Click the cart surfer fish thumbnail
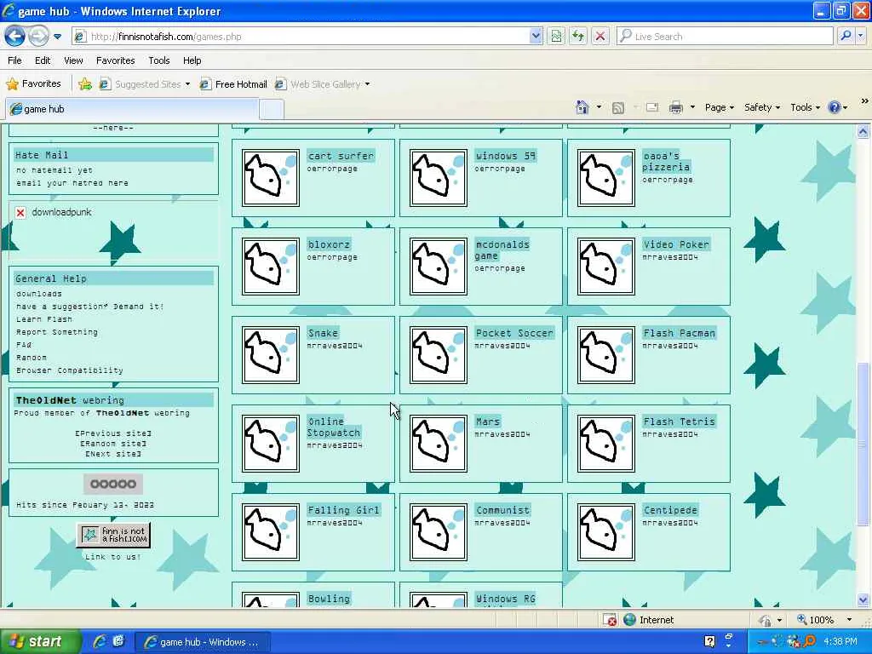The image size is (872, 654). click(271, 178)
